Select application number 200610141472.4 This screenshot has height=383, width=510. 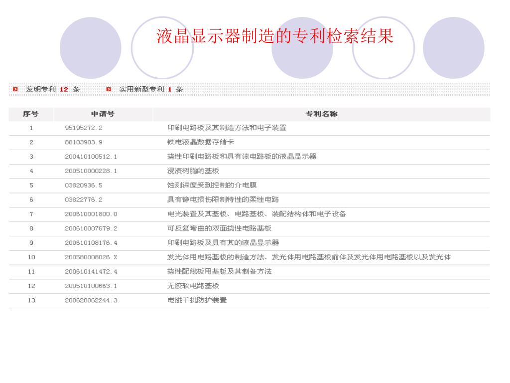pos(91,271)
